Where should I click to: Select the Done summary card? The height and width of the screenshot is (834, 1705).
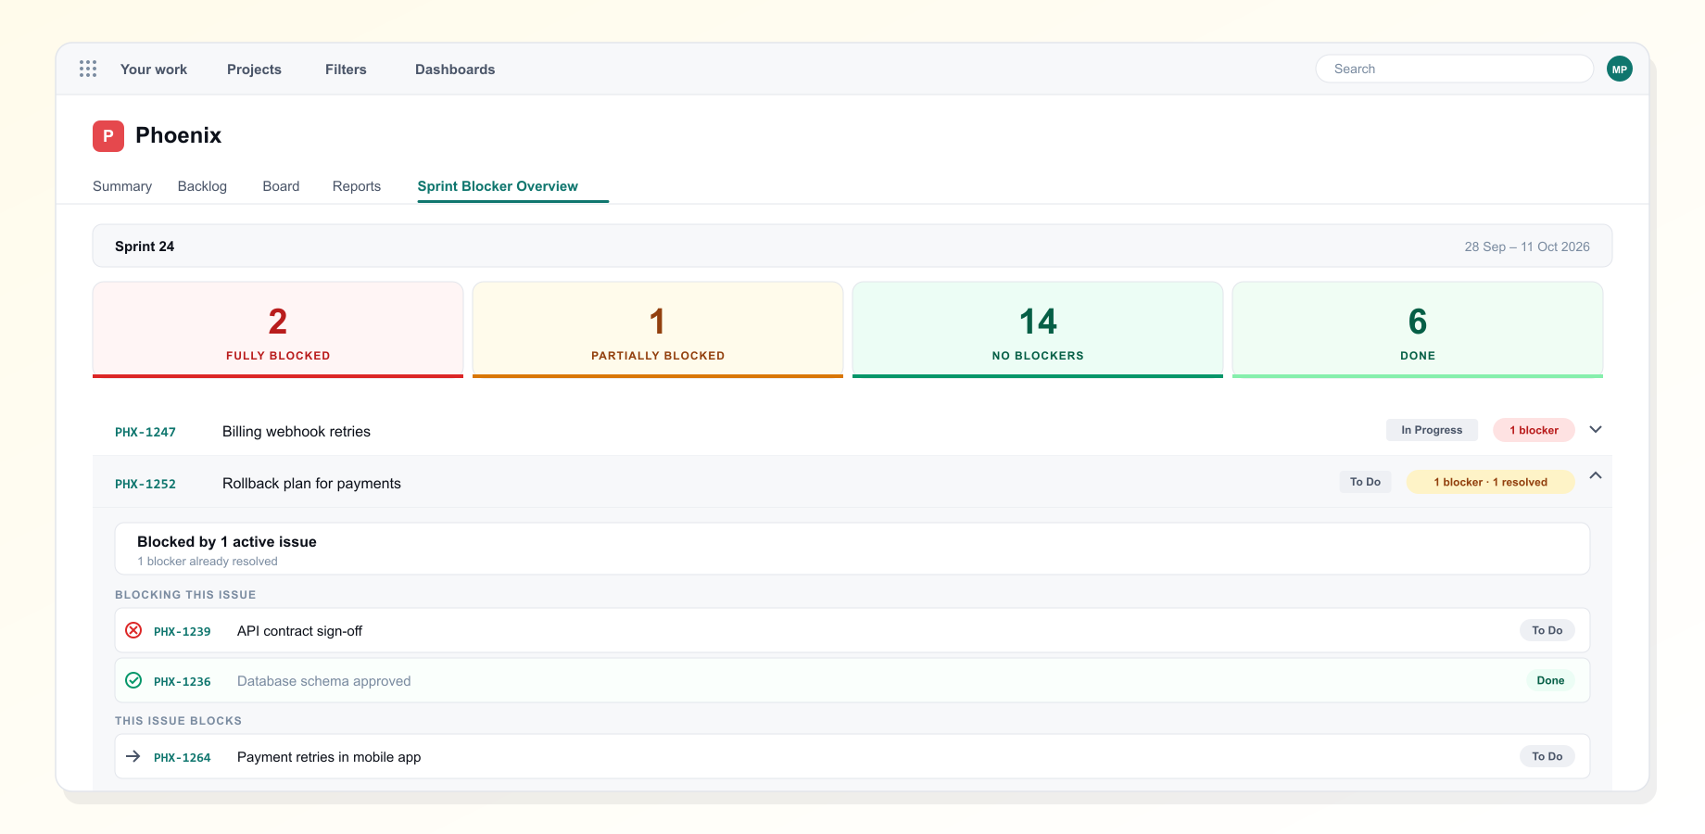(x=1418, y=330)
